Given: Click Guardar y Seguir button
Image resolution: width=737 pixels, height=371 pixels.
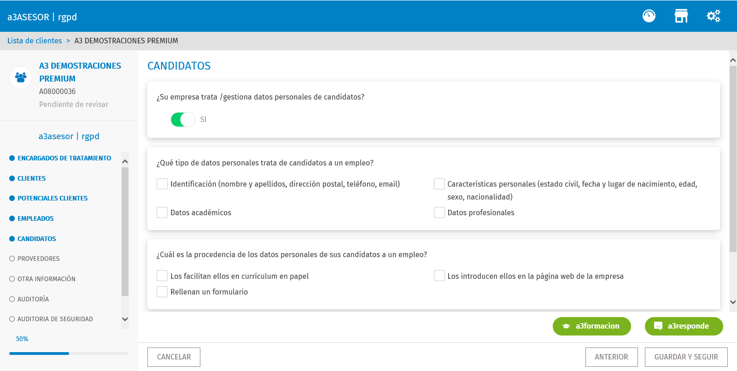Looking at the screenshot, I should tap(686, 357).
